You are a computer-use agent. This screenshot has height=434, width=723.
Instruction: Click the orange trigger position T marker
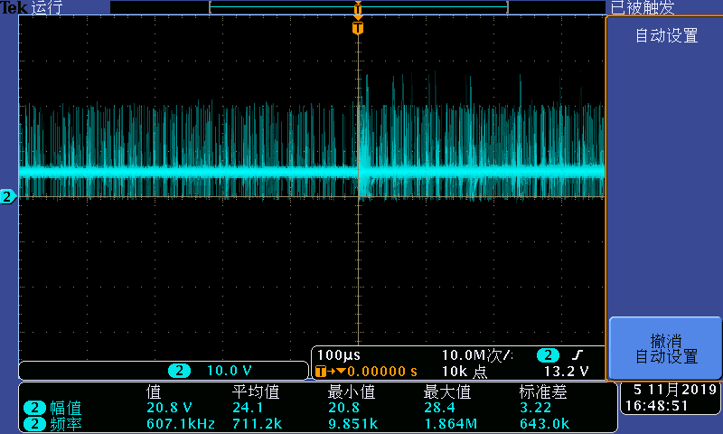358,28
